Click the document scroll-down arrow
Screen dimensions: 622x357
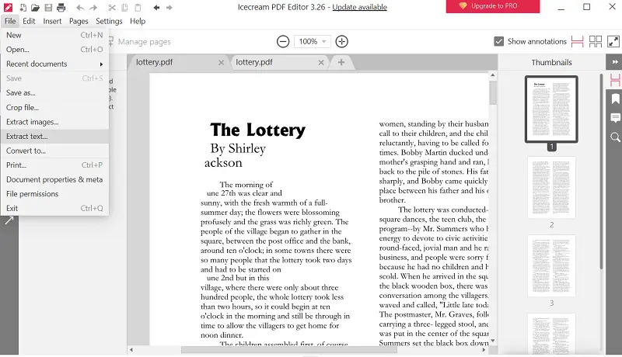(493, 341)
